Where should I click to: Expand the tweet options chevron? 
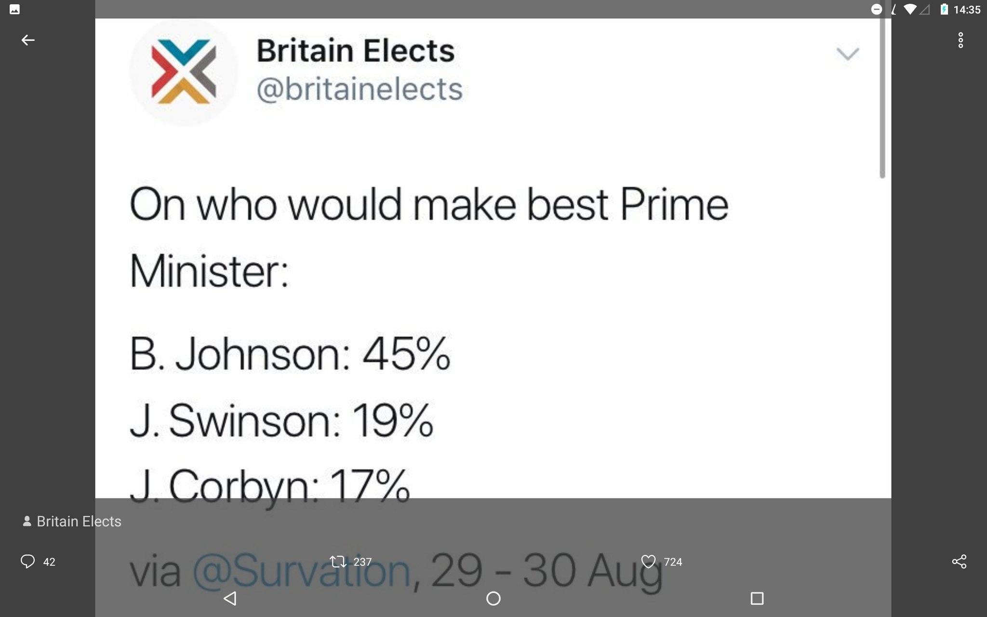tap(847, 54)
